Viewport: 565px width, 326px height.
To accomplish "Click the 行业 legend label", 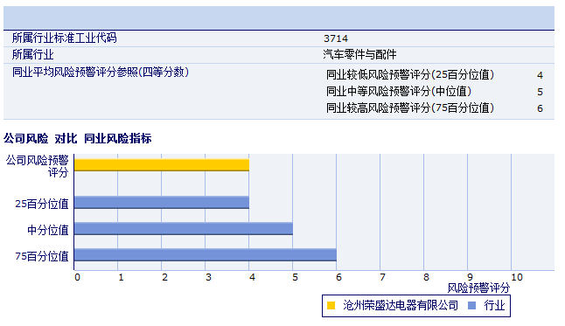I will [494, 306].
